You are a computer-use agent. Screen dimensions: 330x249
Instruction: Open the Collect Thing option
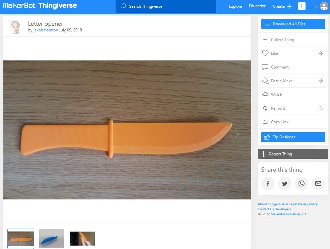click(x=282, y=39)
